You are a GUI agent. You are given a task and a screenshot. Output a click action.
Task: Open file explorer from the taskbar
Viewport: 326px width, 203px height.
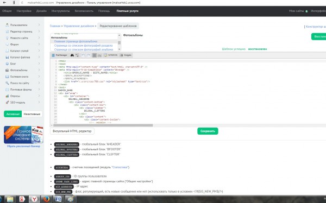(10, 199)
